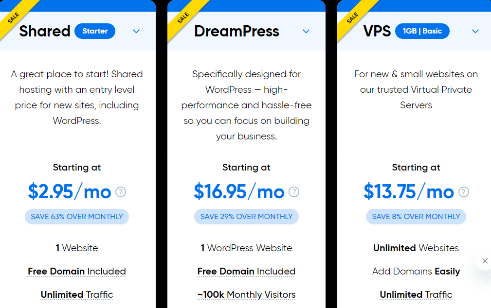Click SAVE 8% OVER MONTHLY badge
Screen dimensions: 491x308
point(416,217)
